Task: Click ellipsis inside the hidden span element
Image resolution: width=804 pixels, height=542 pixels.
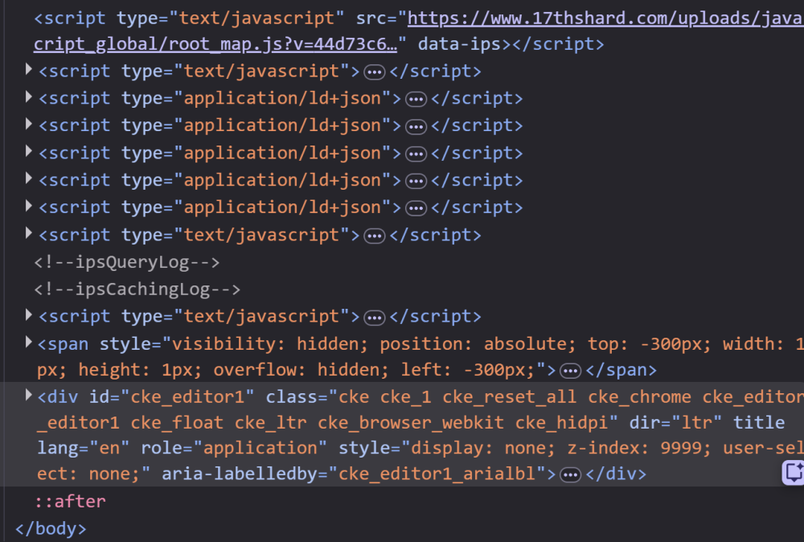Action: click(570, 372)
